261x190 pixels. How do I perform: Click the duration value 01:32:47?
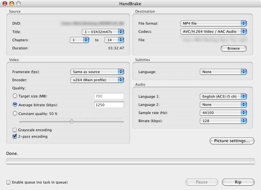pyautogui.click(x=116, y=48)
